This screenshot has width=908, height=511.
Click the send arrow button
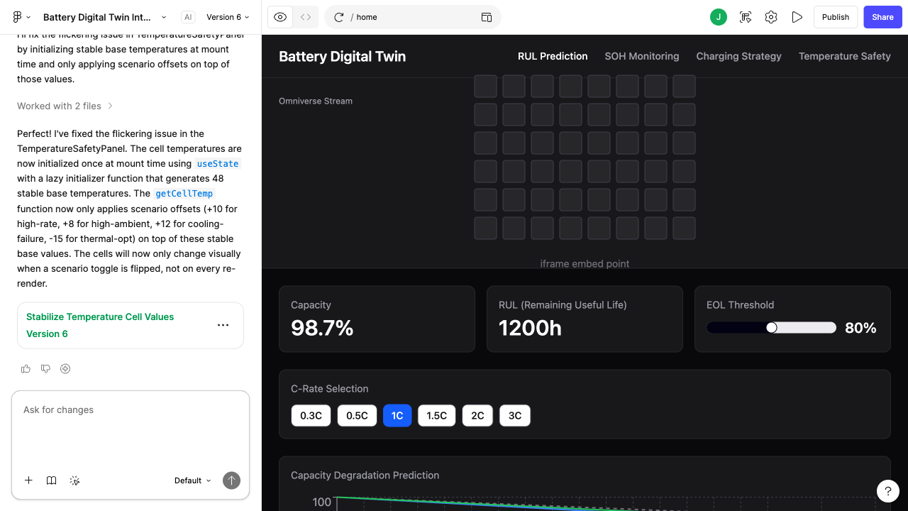(231, 480)
